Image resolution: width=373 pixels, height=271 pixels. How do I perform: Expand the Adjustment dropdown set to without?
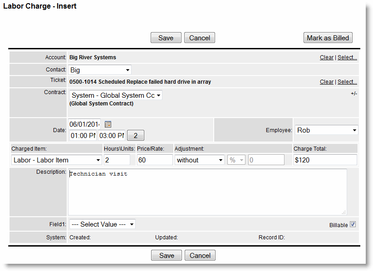[199, 160]
